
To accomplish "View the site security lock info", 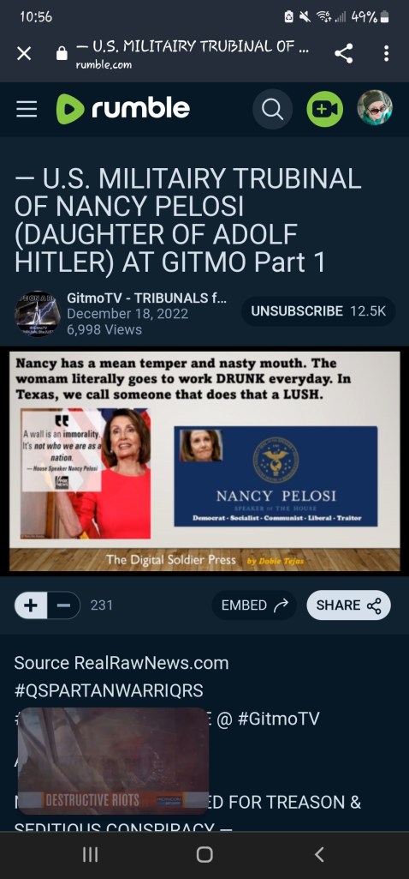I will click(x=62, y=53).
